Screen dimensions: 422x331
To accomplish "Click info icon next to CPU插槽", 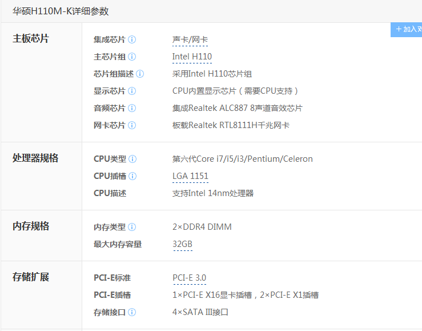I will point(132,176).
